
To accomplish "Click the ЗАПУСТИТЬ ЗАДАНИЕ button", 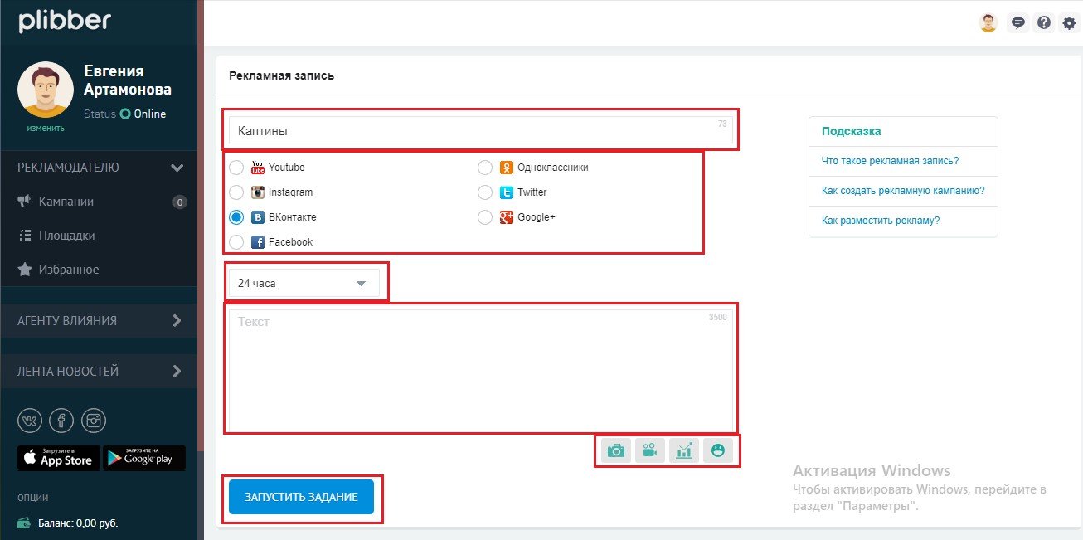I will [301, 497].
